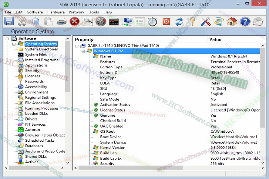Select Scheduled Tasks in the tree
The height and width of the screenshot is (179, 269).
pyautogui.click(x=40, y=141)
